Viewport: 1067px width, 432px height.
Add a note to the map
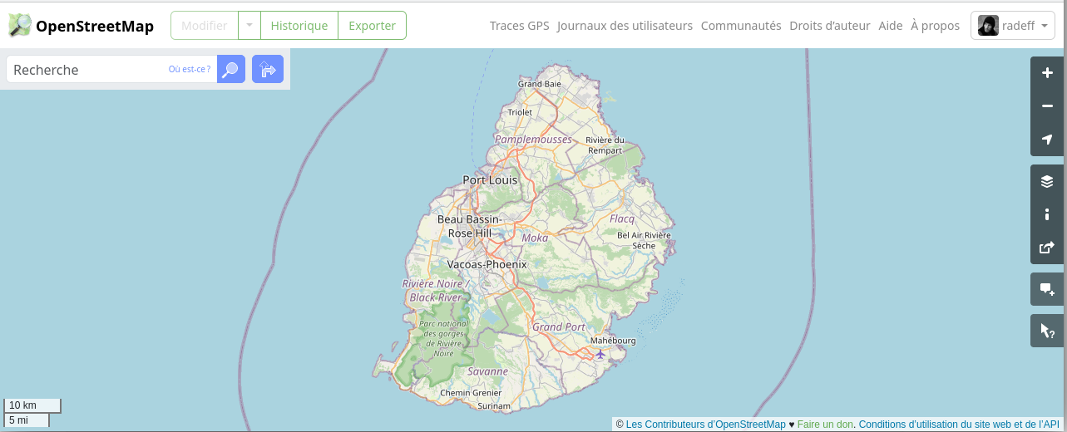[x=1047, y=289]
